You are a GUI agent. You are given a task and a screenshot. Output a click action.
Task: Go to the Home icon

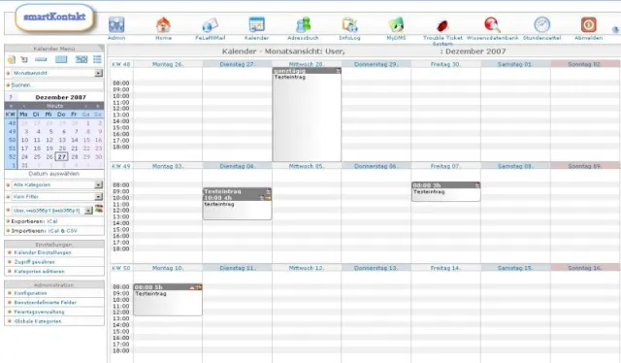click(x=163, y=25)
